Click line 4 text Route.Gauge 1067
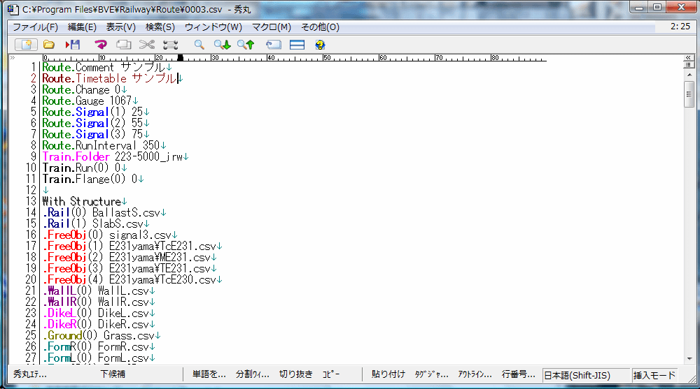The image size is (700, 389). tap(87, 101)
